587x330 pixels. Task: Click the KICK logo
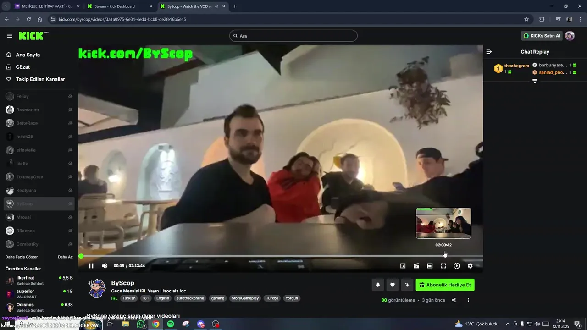coord(33,36)
